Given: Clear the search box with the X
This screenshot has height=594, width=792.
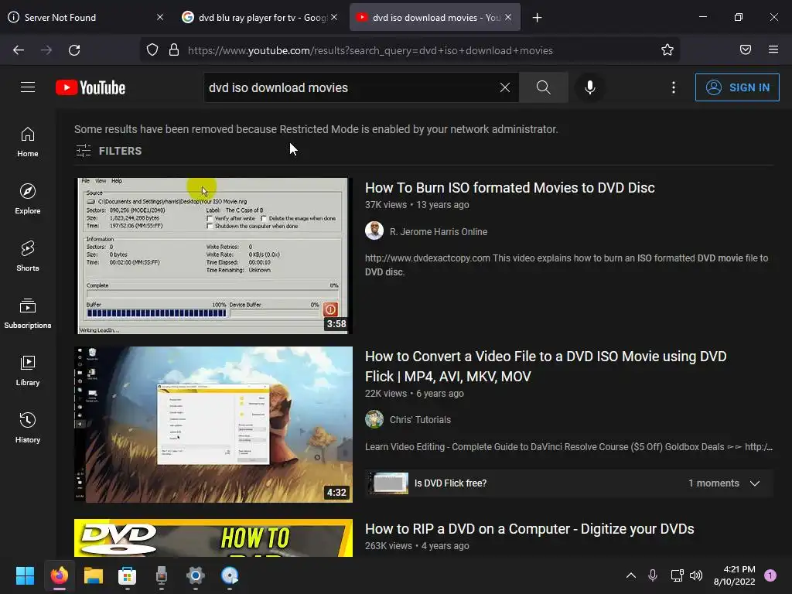Looking at the screenshot, I should [x=504, y=87].
